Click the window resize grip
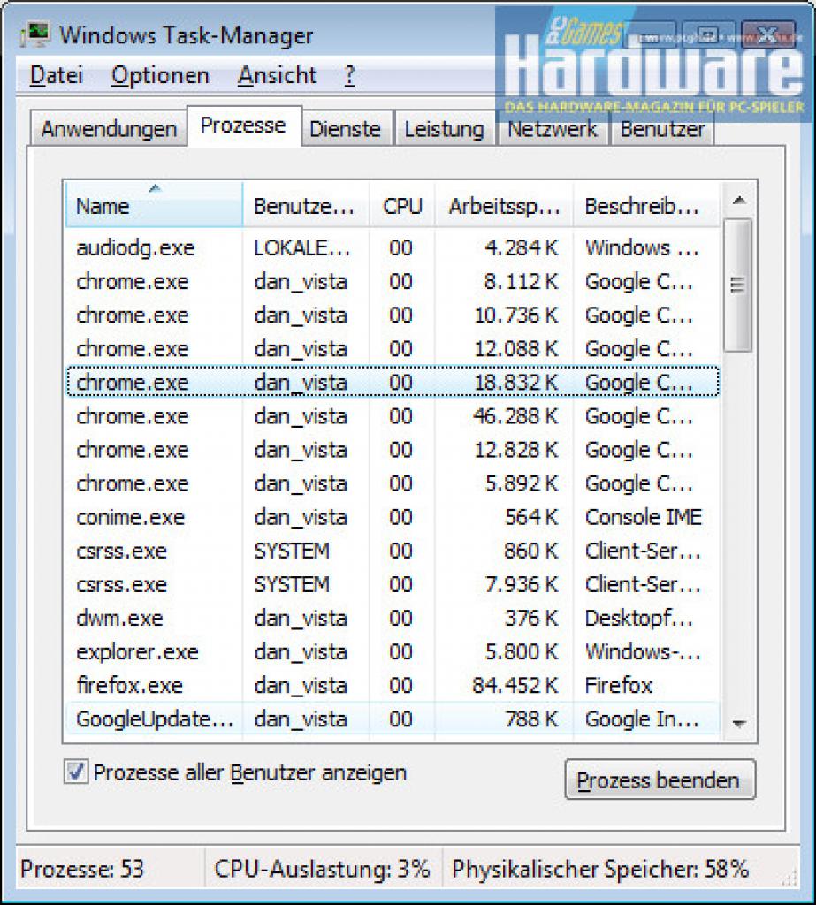The width and height of the screenshot is (816, 905). [789, 878]
